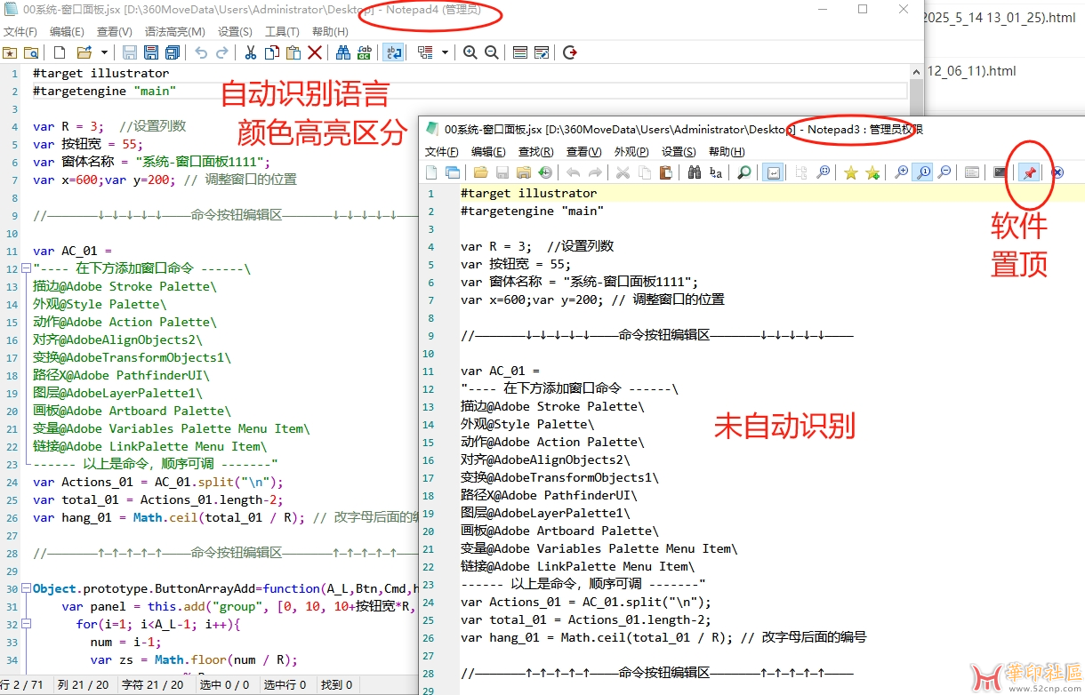
Task: Open Find with binoculars icon in Notepad4
Action: [x=343, y=52]
